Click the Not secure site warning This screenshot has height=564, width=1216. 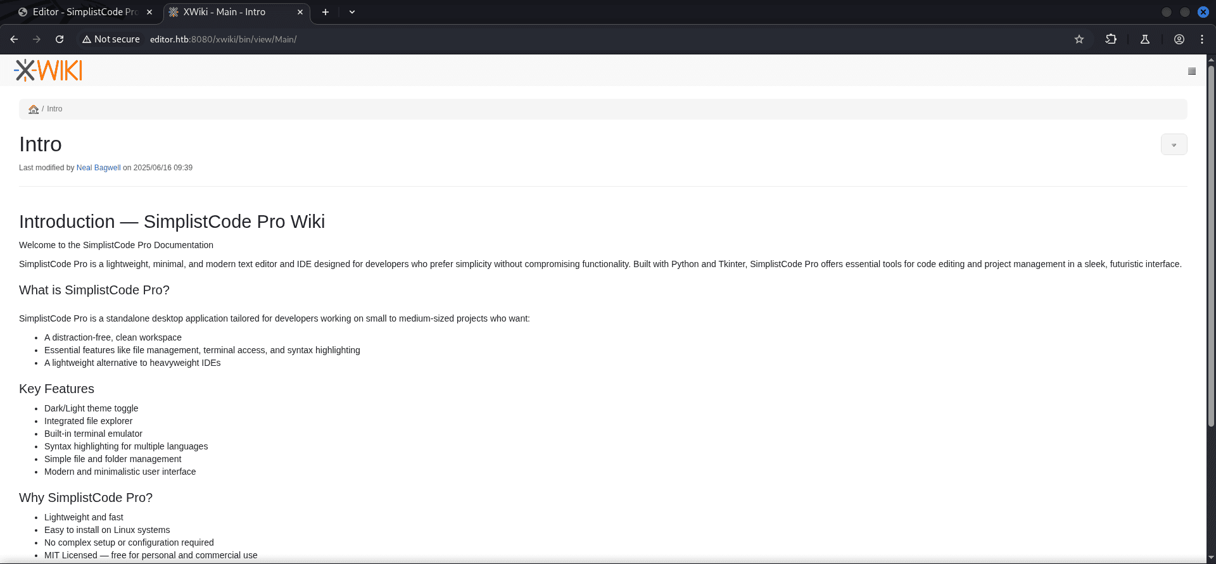point(111,39)
